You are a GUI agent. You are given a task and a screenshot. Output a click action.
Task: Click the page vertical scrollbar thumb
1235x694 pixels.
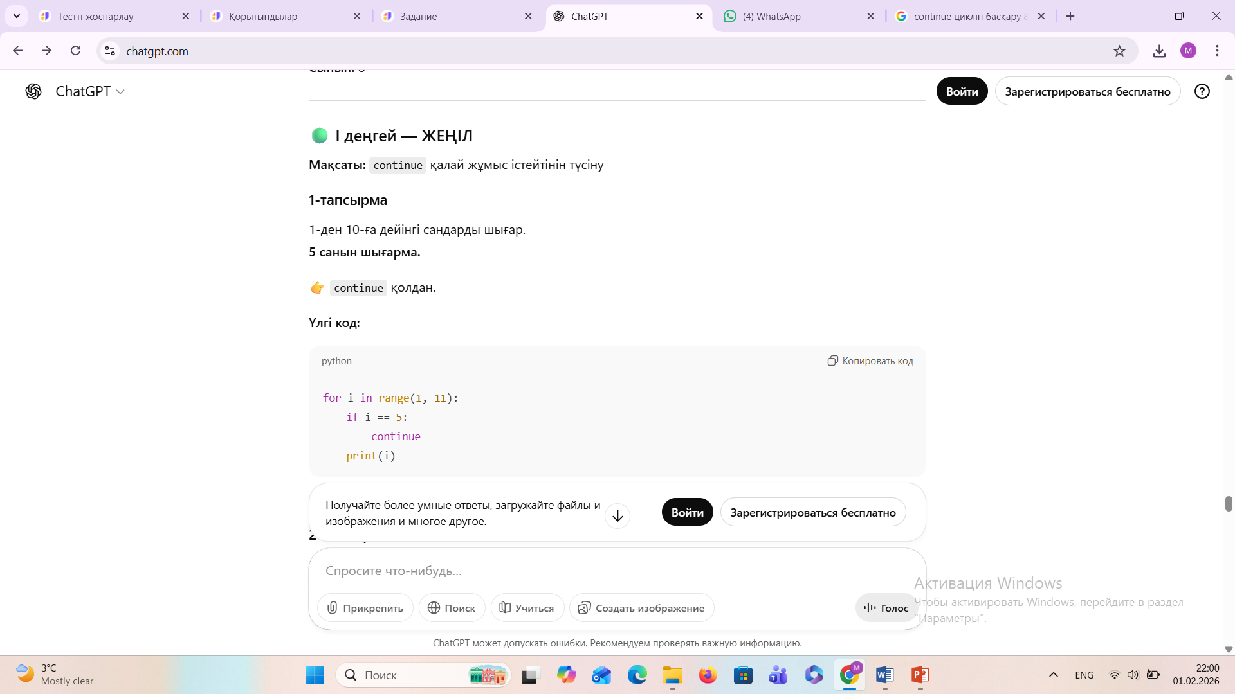tap(1229, 504)
